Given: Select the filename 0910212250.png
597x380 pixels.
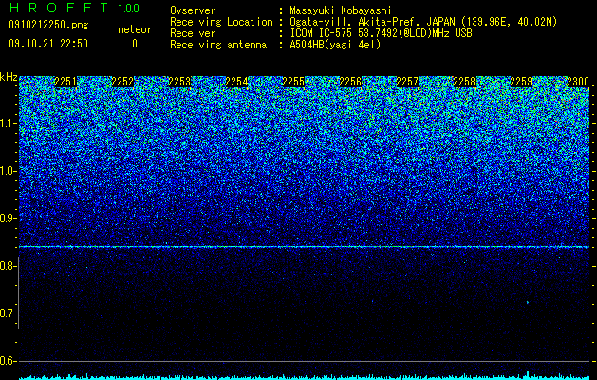Looking at the screenshot, I should (48, 25).
